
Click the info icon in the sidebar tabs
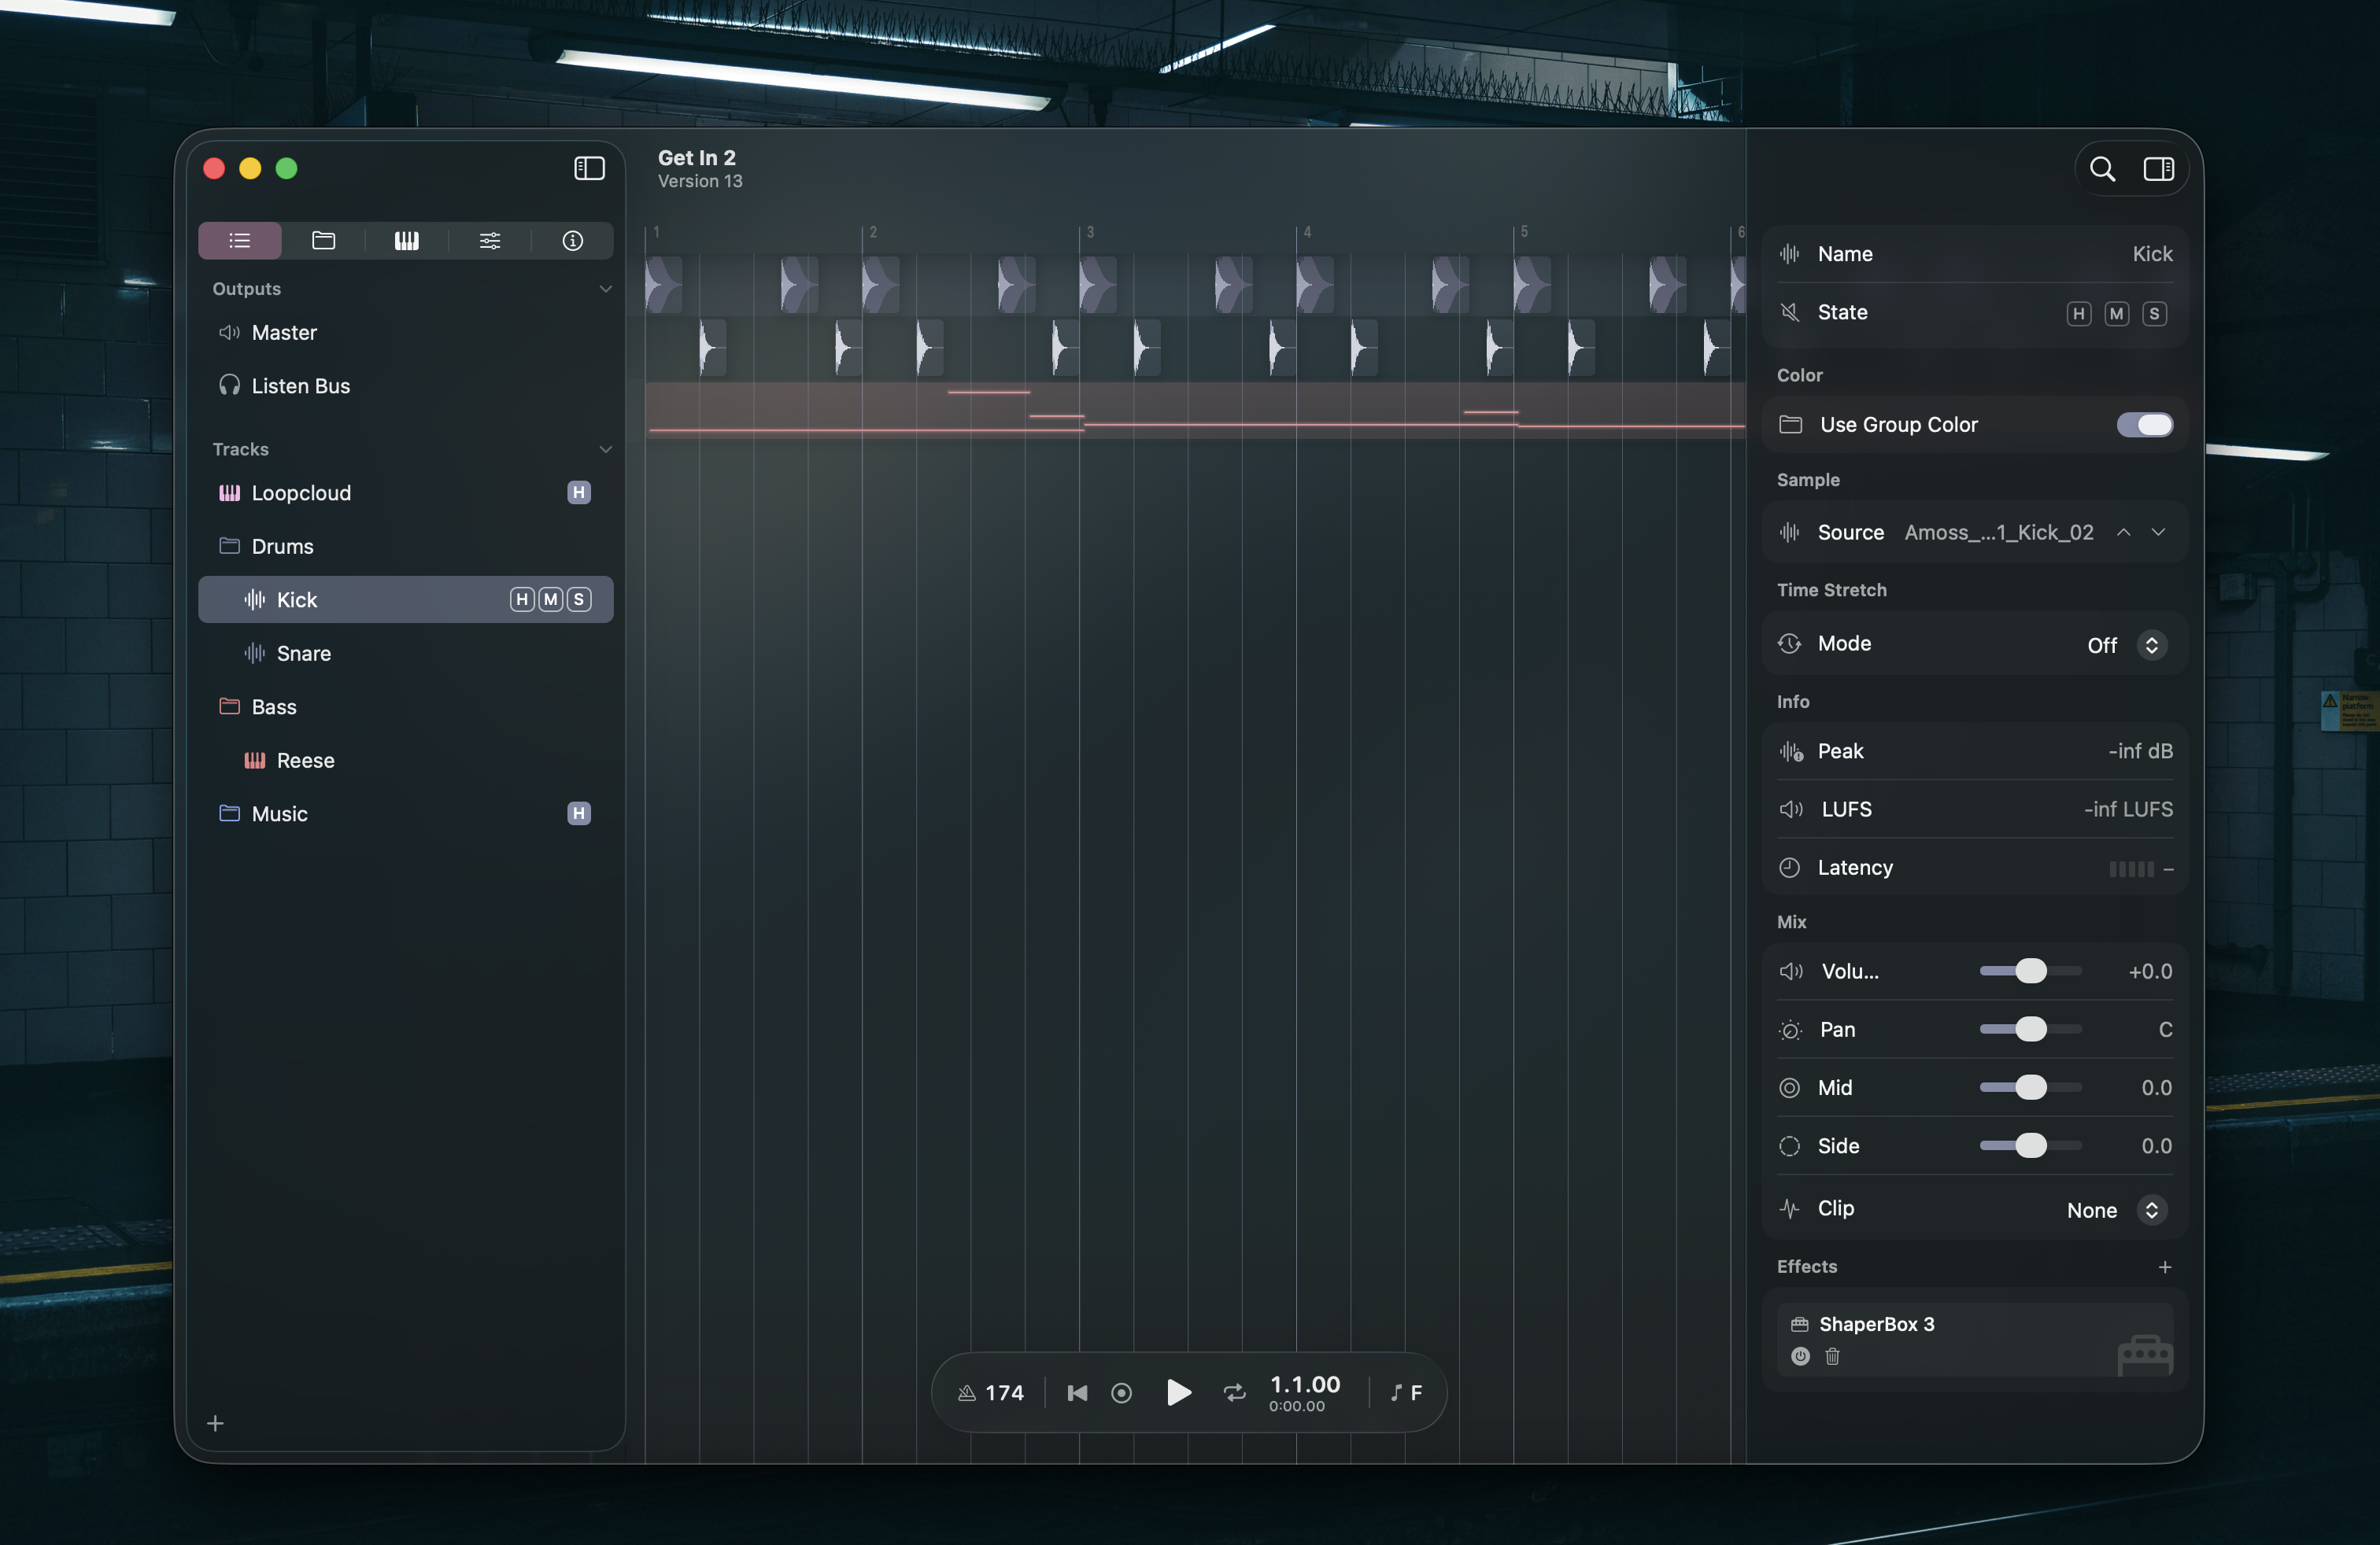click(572, 240)
